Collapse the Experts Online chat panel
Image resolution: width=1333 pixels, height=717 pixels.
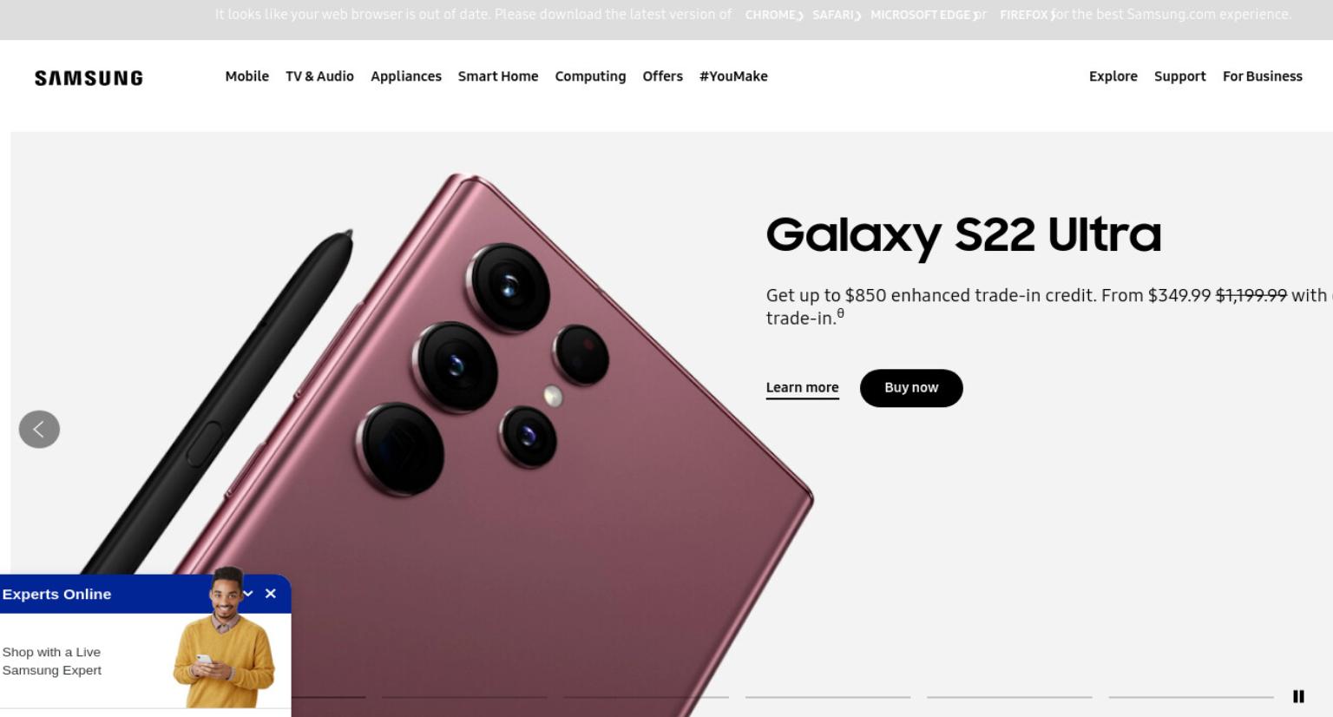point(247,594)
